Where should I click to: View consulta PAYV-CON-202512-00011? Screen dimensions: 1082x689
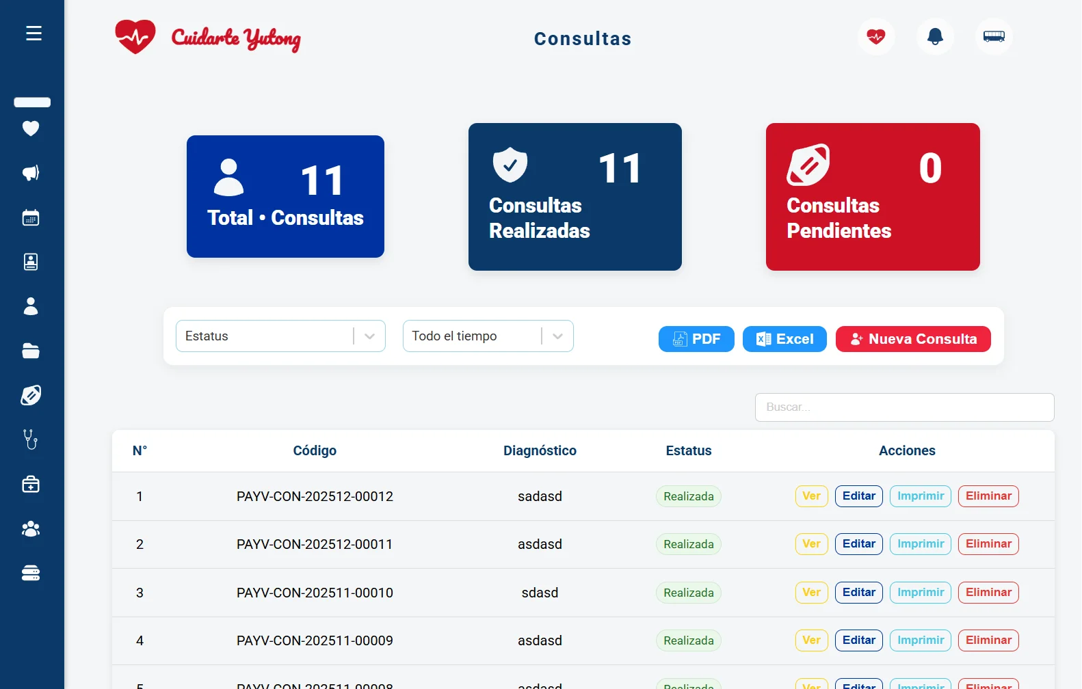point(812,544)
